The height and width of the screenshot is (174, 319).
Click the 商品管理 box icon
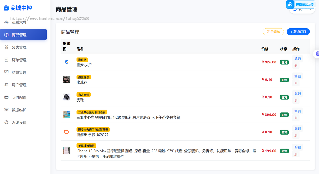click(6, 35)
